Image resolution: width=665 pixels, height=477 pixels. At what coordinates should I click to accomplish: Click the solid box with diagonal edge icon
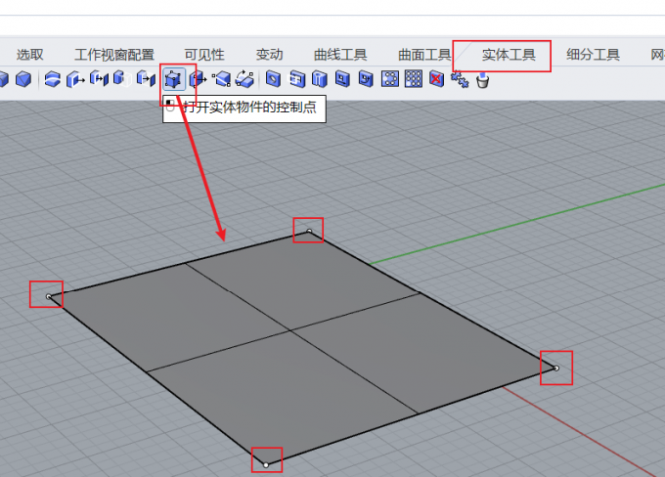click(x=23, y=79)
